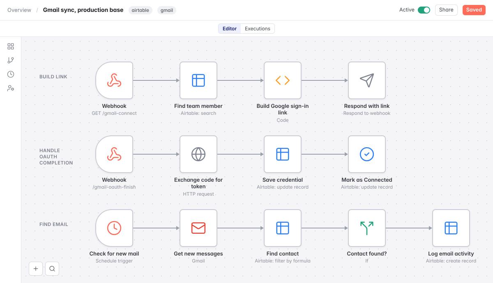
Task: Open the grid overview sidebar icon
Action: 11,46
